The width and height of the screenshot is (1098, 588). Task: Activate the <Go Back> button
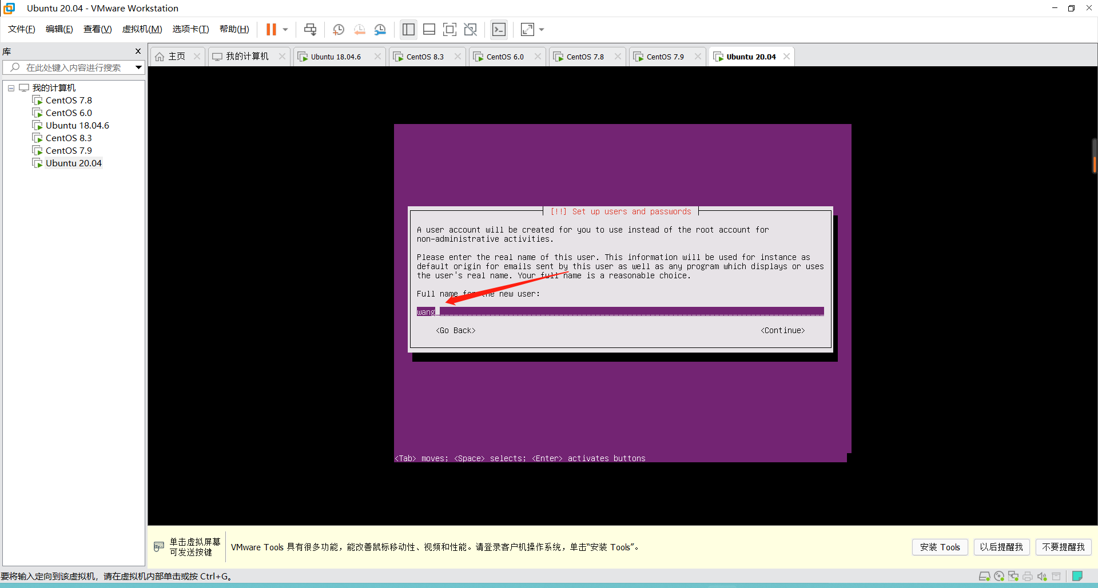click(456, 330)
